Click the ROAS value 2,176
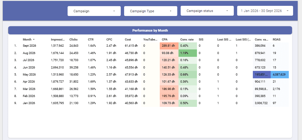The height and width of the screenshot is (140, 302). pos(277,89)
